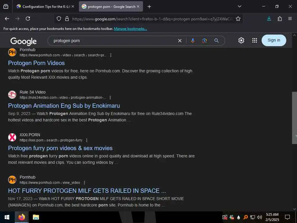Screen dimensions: 297x223
Task: Close the Google Search tab
Action: click(138, 6)
